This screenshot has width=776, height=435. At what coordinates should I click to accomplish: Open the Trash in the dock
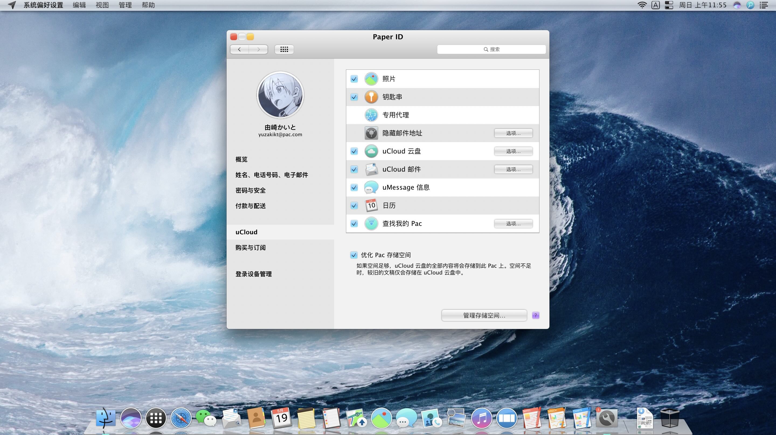[669, 418]
